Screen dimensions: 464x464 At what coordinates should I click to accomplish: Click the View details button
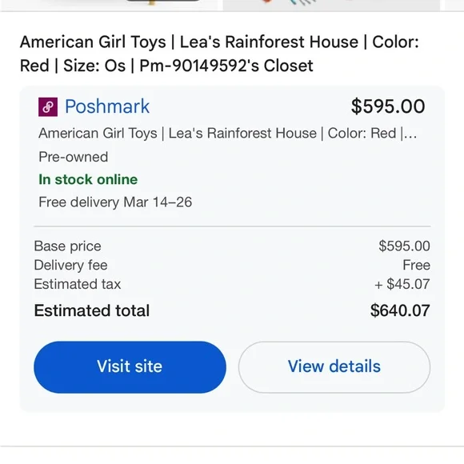click(x=334, y=367)
